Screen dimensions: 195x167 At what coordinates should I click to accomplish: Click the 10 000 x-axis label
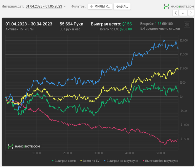[36, 153]
